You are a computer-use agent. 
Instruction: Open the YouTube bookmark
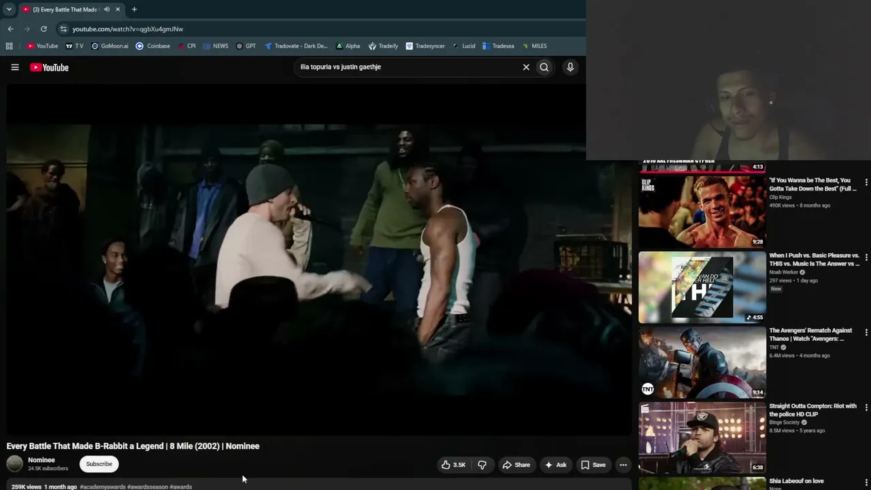coord(42,46)
